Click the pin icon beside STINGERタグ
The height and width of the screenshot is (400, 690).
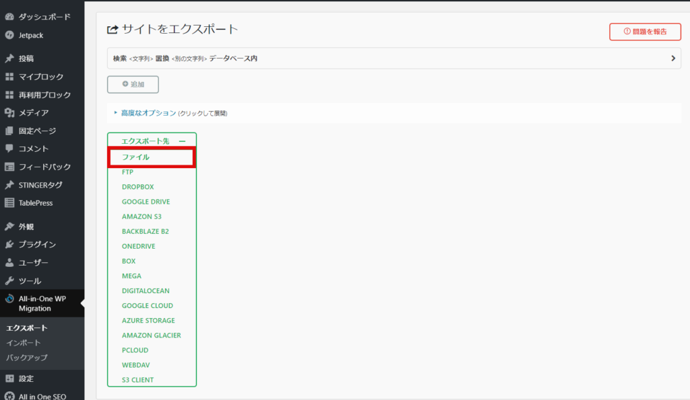point(9,185)
